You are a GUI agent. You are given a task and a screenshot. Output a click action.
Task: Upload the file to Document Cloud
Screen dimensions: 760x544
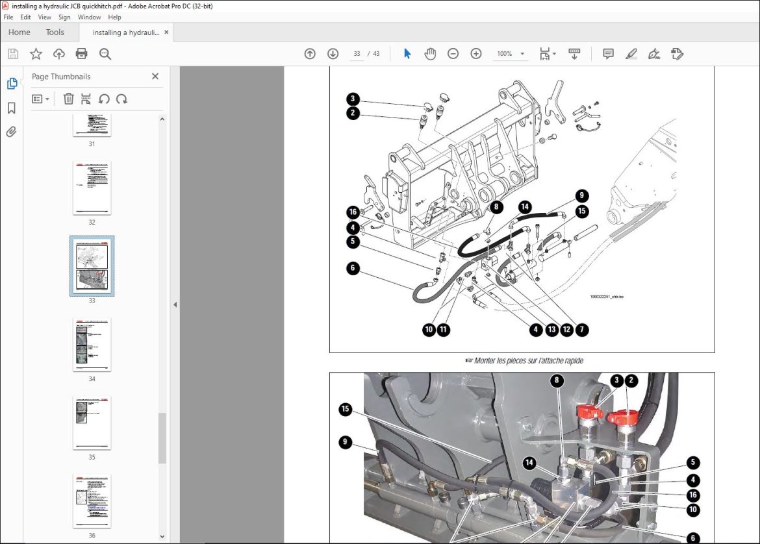[x=59, y=54]
